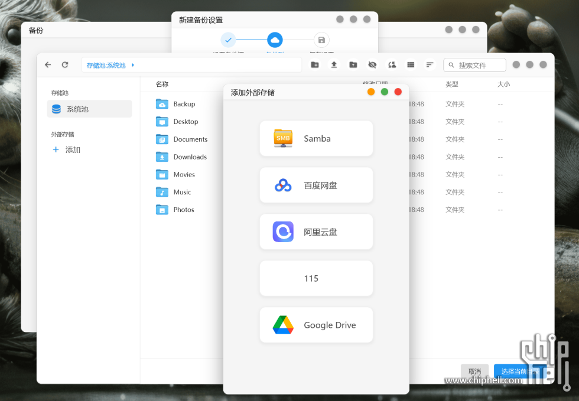Choose 阿里云盘 as external storage
The height and width of the screenshot is (401, 579).
click(x=317, y=232)
